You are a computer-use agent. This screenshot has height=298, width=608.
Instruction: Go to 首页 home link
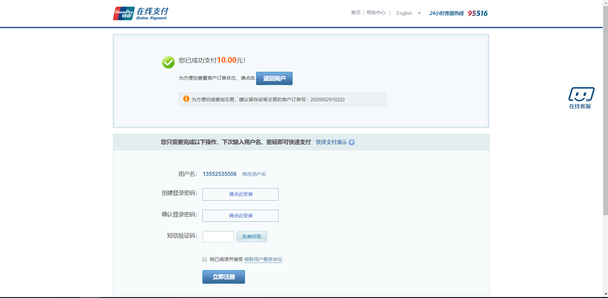pyautogui.click(x=356, y=13)
